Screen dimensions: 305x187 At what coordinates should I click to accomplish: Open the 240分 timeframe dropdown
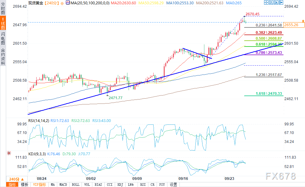(x=14, y=179)
